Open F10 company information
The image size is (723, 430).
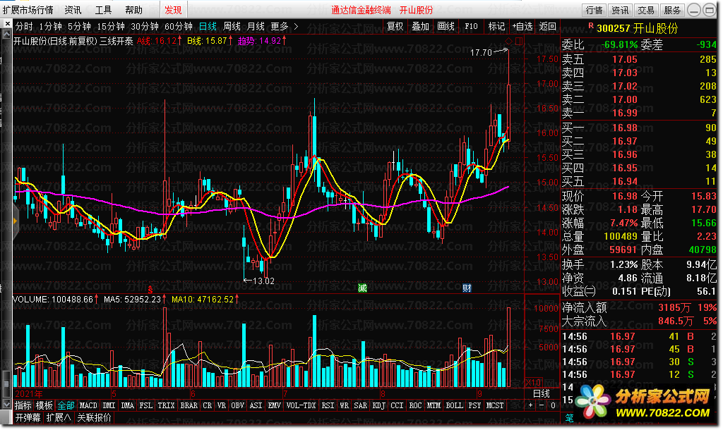[x=471, y=26]
